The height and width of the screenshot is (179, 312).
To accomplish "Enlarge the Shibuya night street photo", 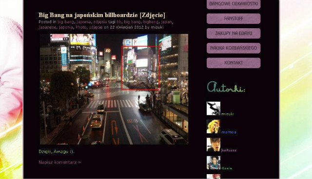I will [114, 89].
